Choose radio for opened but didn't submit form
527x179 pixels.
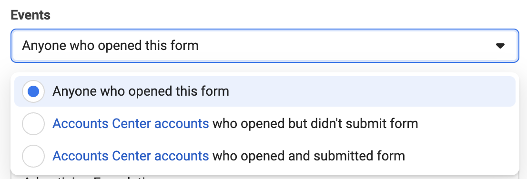tap(33, 124)
